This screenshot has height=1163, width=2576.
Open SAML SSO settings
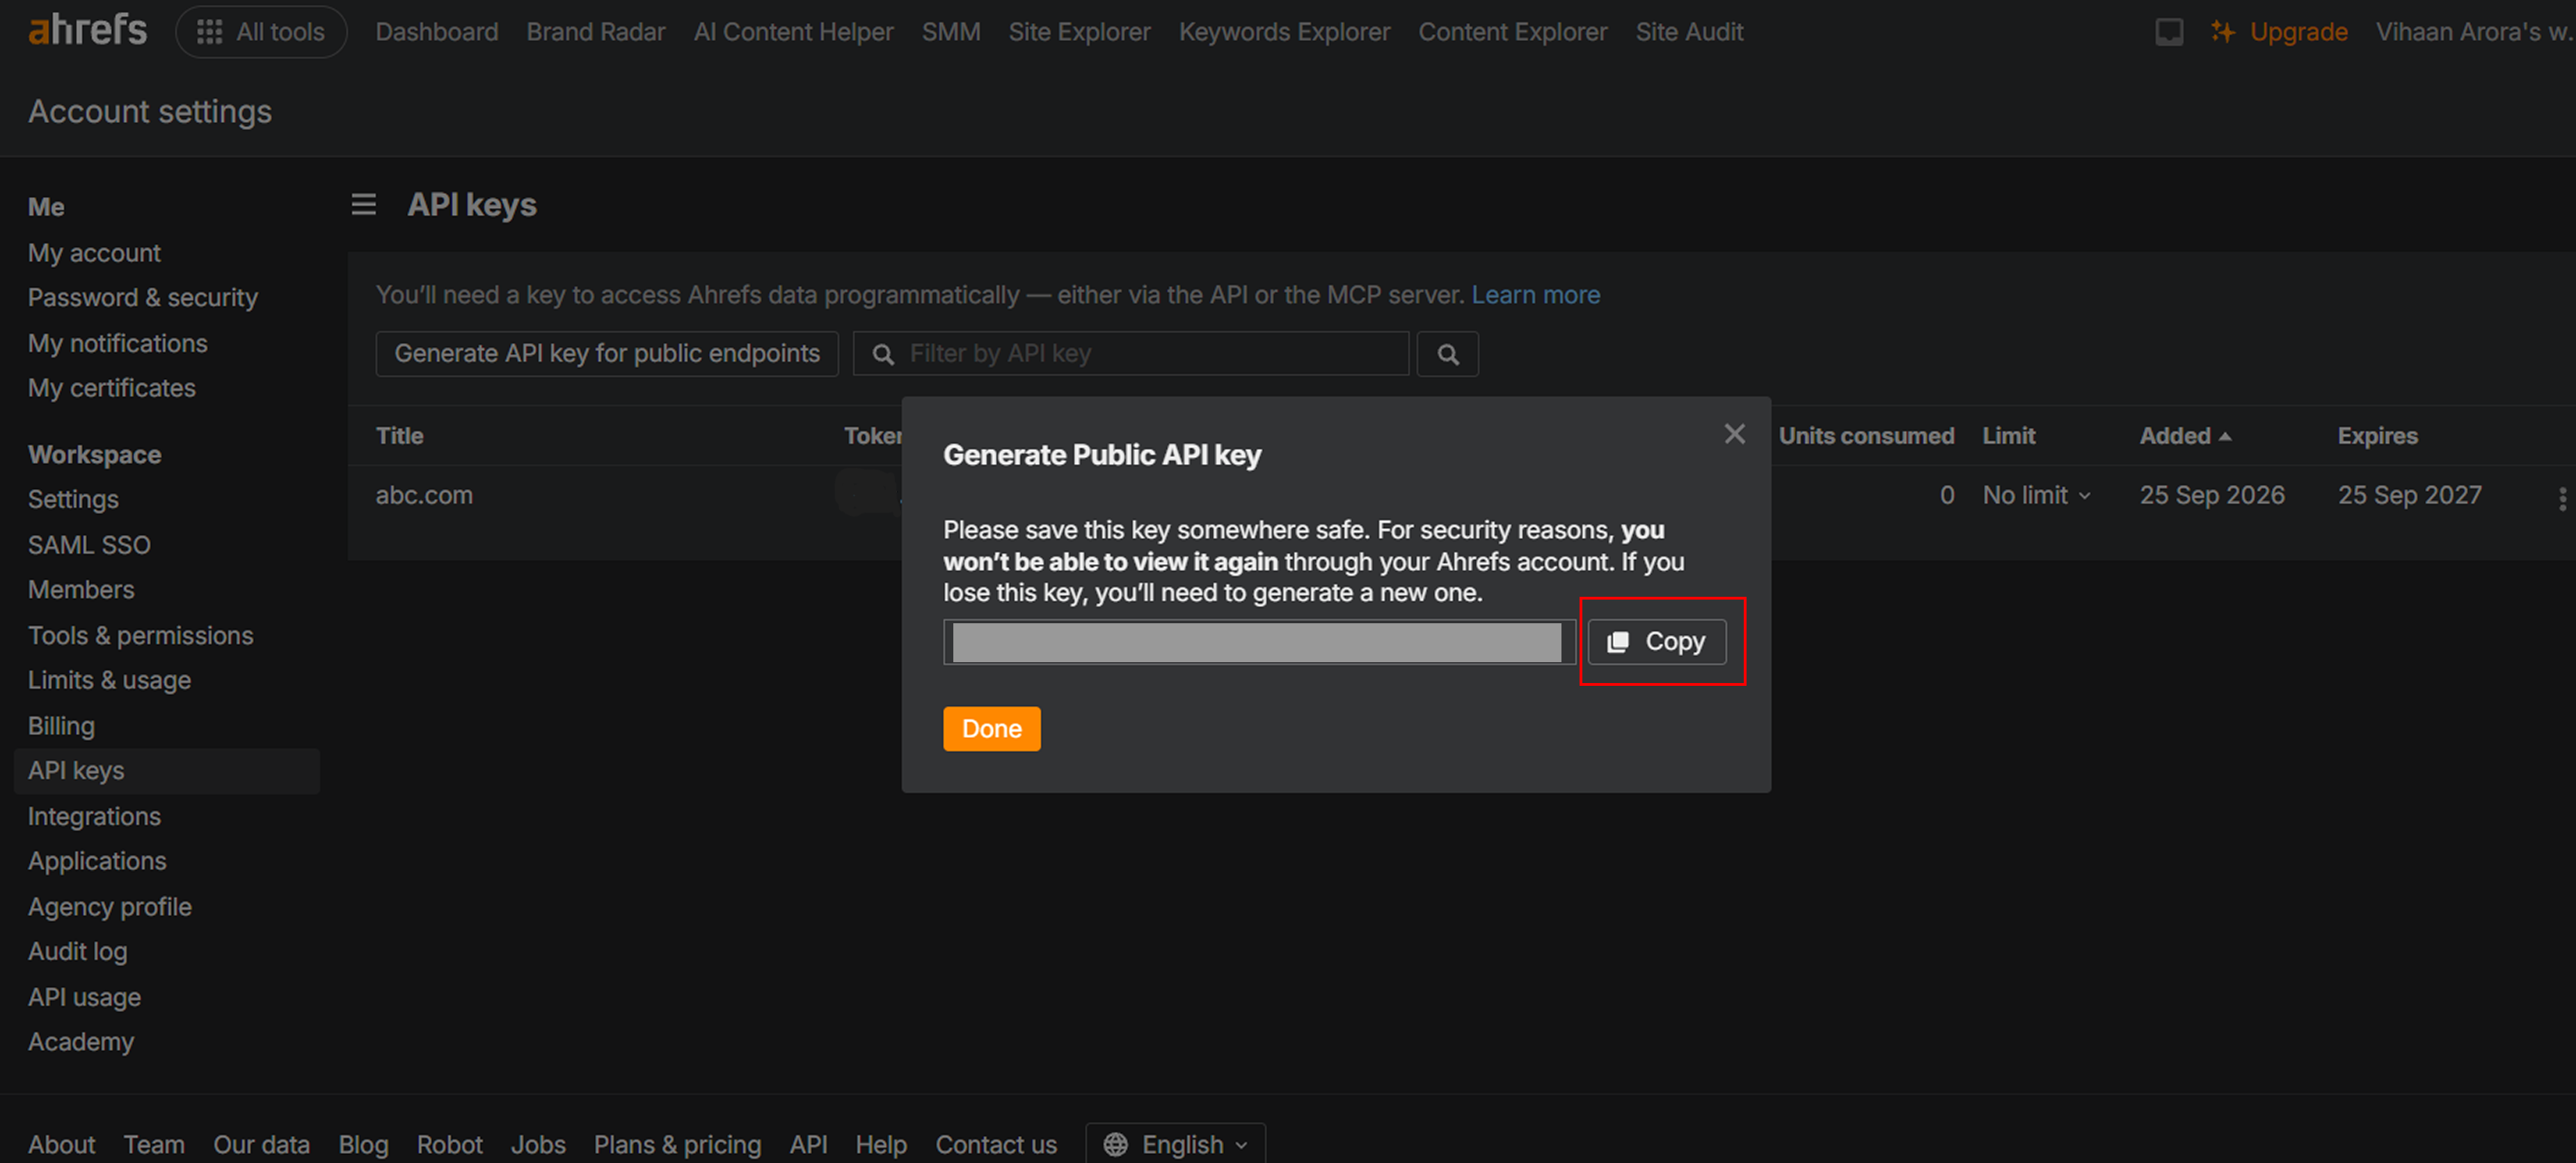pyautogui.click(x=89, y=545)
